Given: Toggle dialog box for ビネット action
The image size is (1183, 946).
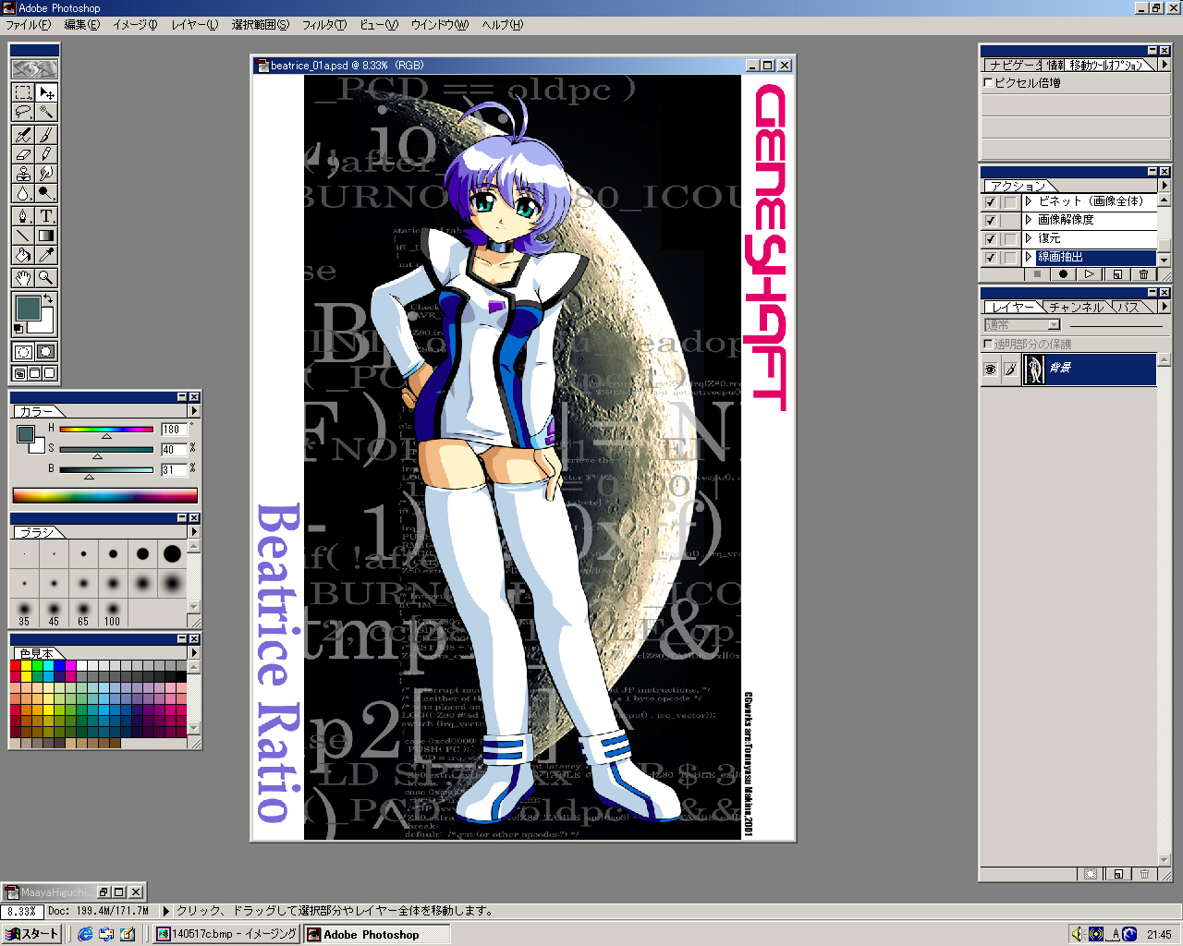Looking at the screenshot, I should [1010, 201].
